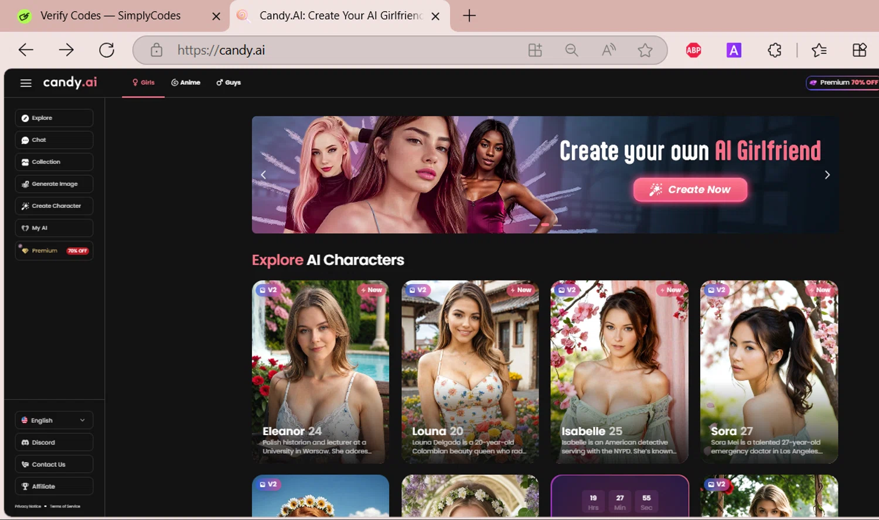Open the Eleanor 24 character card
This screenshot has width=879, height=520.
pos(321,372)
